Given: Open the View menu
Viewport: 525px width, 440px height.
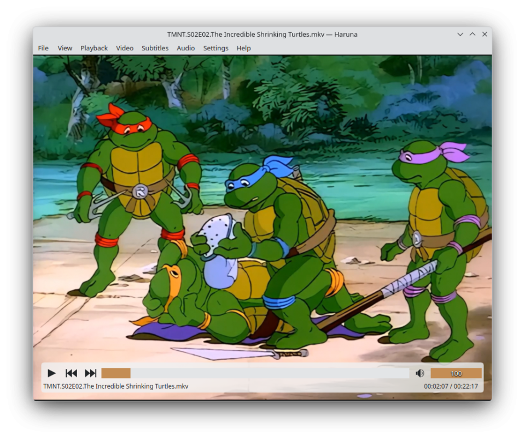Looking at the screenshot, I should pos(65,48).
